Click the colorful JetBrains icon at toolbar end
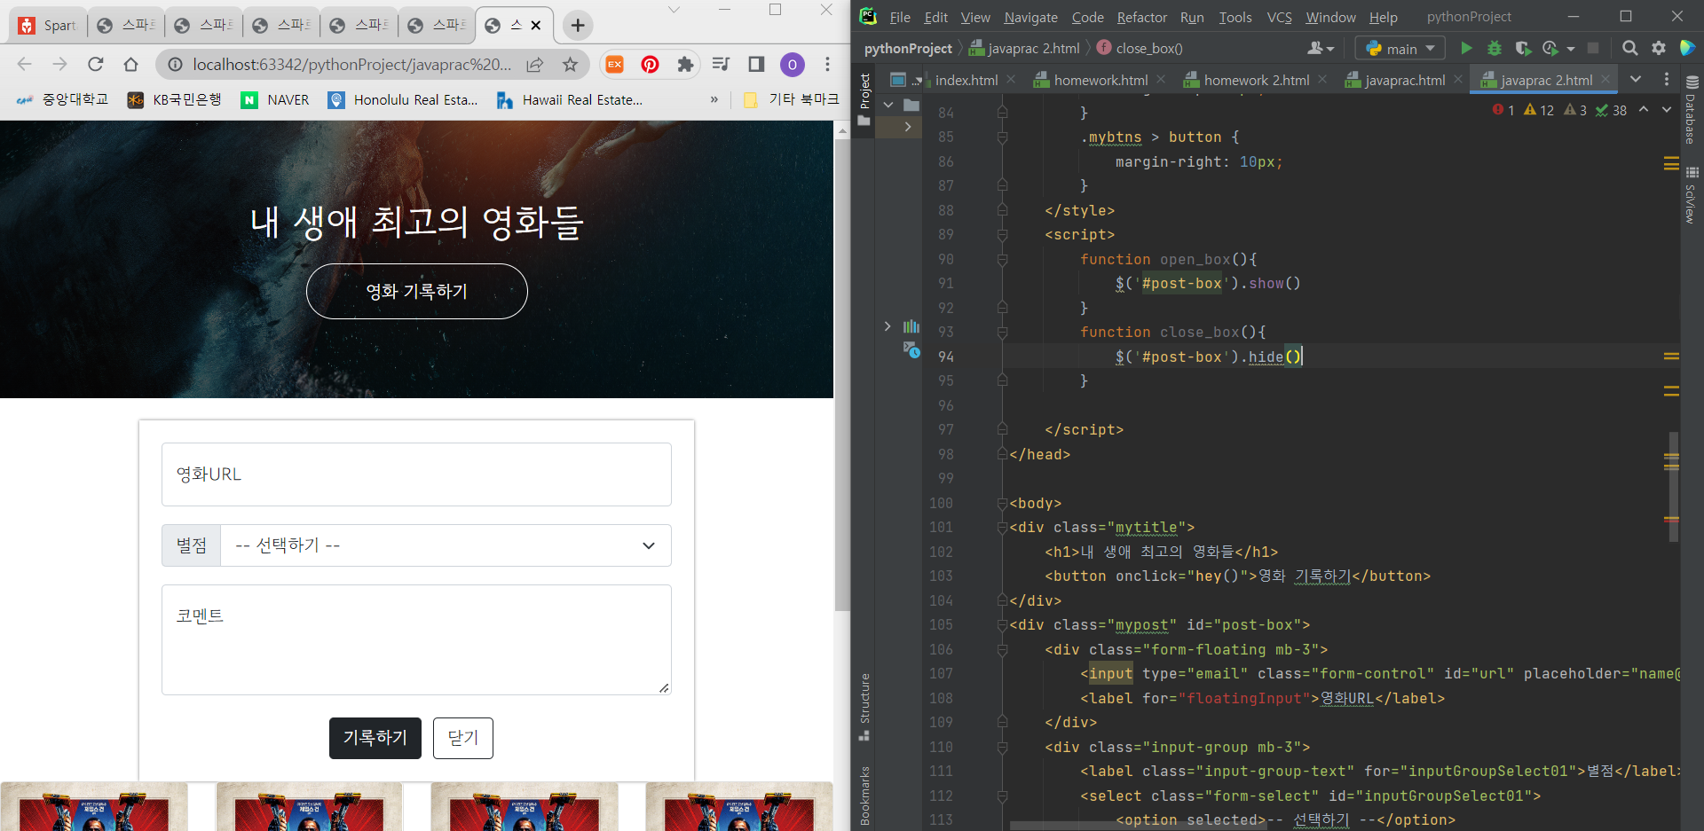1704x831 pixels. (1688, 48)
